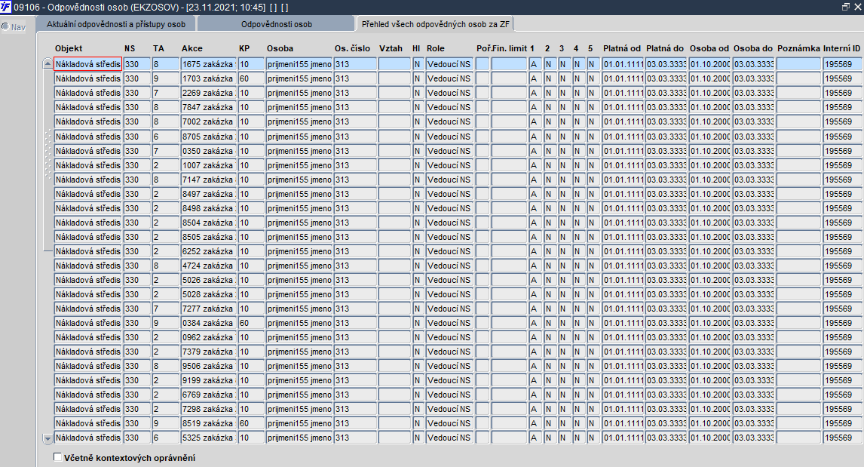Click the application icon in the title bar
The height and width of the screenshot is (467, 864).
5,8
